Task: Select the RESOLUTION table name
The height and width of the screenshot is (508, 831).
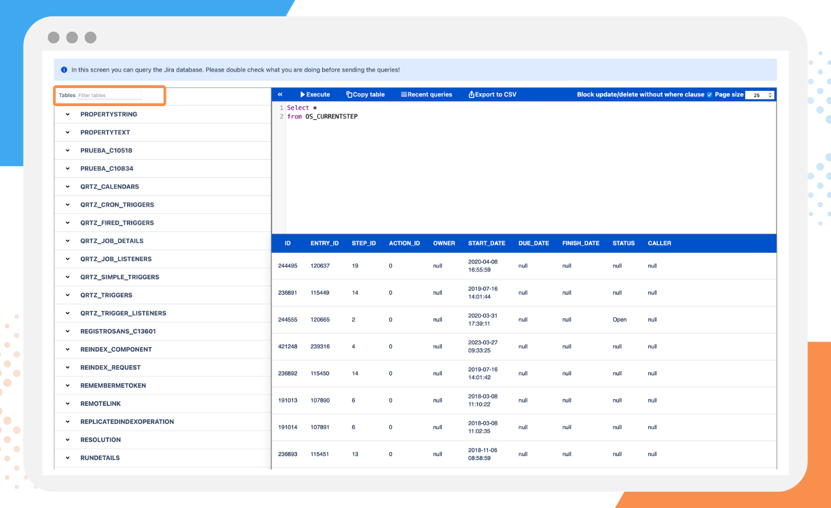Action: (x=100, y=440)
